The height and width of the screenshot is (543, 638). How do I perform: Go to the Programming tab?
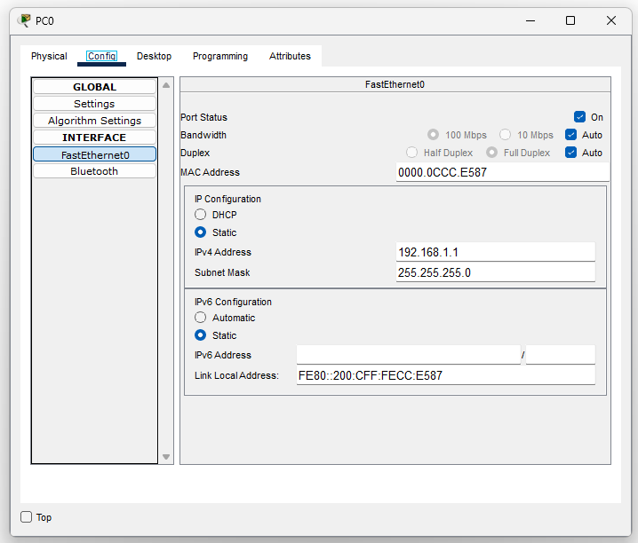(220, 56)
